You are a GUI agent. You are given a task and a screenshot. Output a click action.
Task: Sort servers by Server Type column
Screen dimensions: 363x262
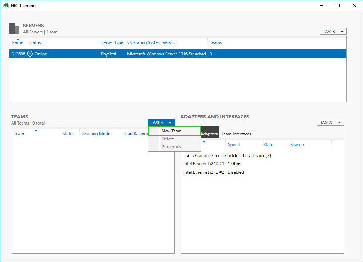112,42
